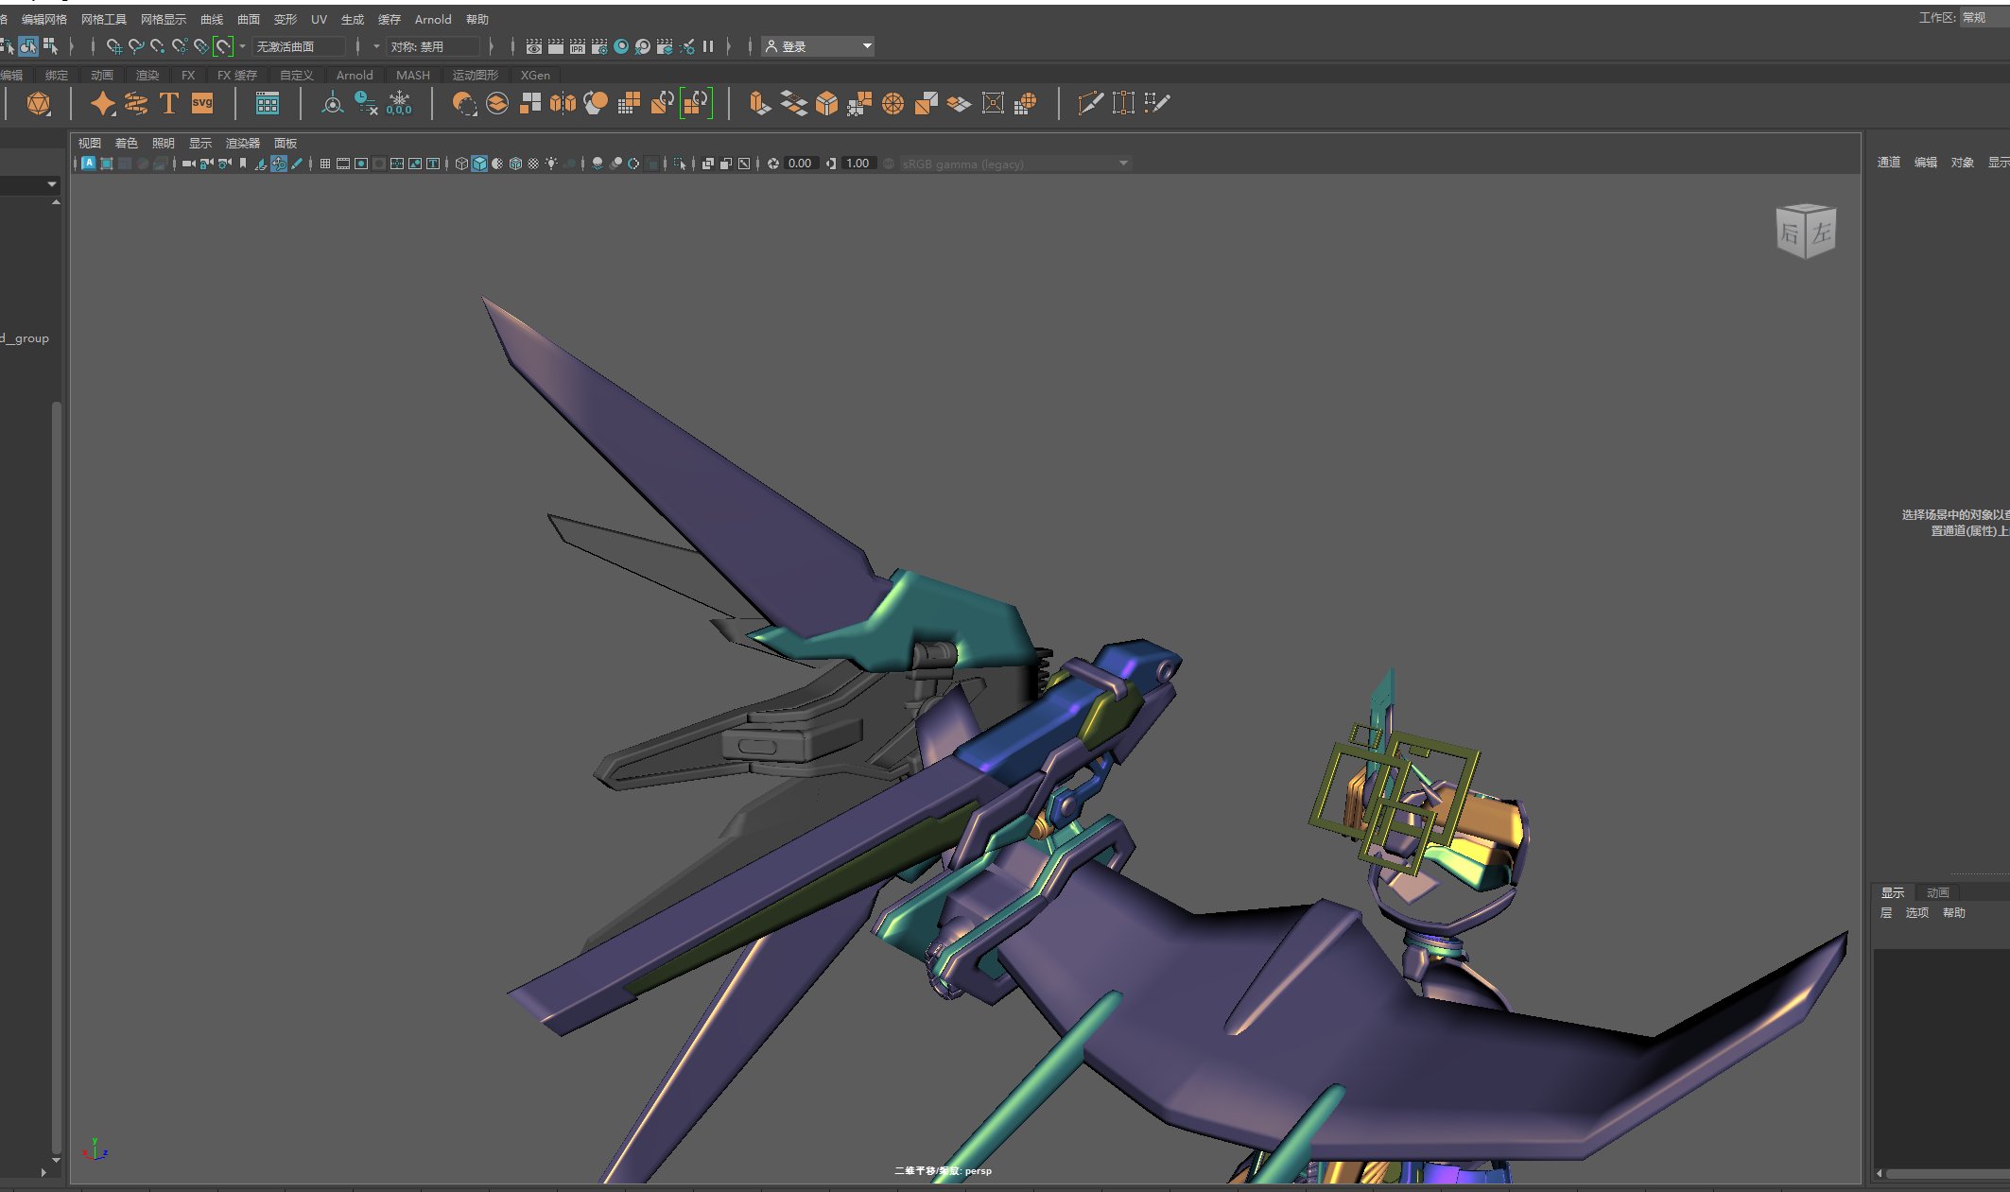This screenshot has height=1192, width=2010.
Task: Open the 网格工具 (Mesh Tools) menu
Action: [104, 19]
